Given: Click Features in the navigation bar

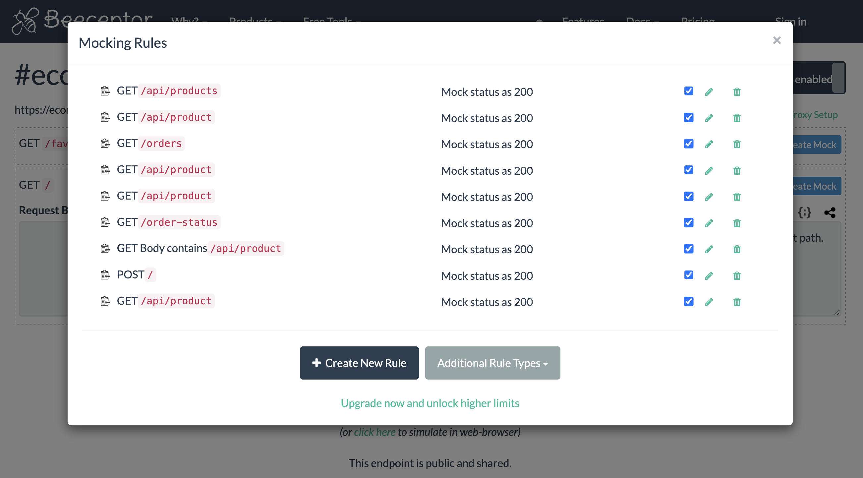Looking at the screenshot, I should click(583, 22).
